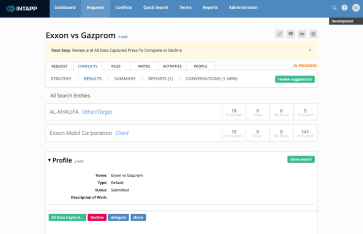Image resolution: width=363 pixels, height=234 pixels.
Task: Select Exxon Mobil 141 Excluded count
Action: (305, 133)
